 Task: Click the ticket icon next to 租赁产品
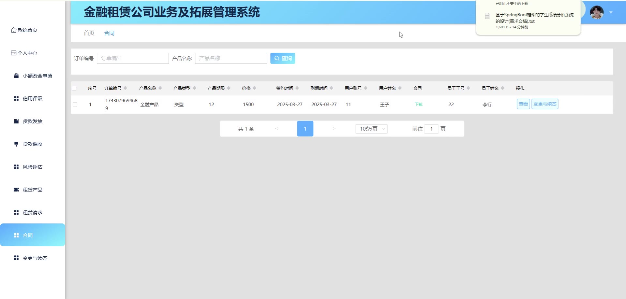coord(16,190)
